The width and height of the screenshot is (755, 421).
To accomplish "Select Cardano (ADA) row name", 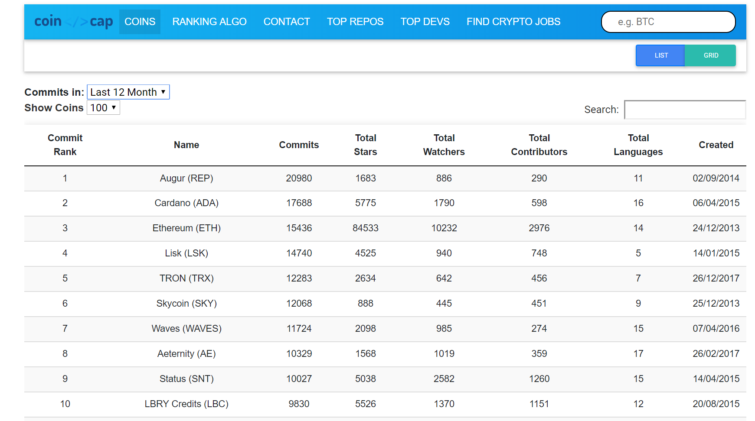I will click(x=186, y=203).
